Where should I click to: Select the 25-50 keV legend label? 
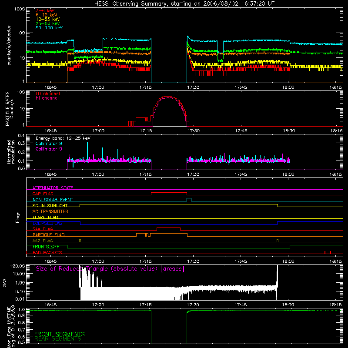click(48, 23)
